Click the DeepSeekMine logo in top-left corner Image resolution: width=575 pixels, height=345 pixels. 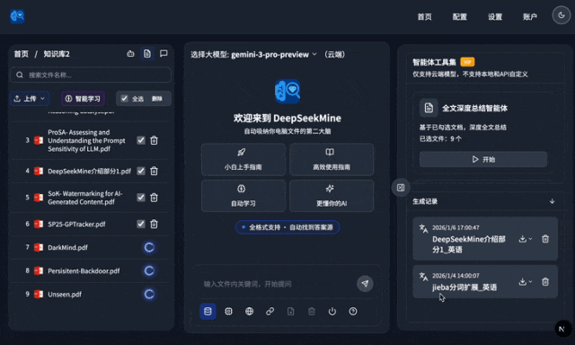[17, 16]
